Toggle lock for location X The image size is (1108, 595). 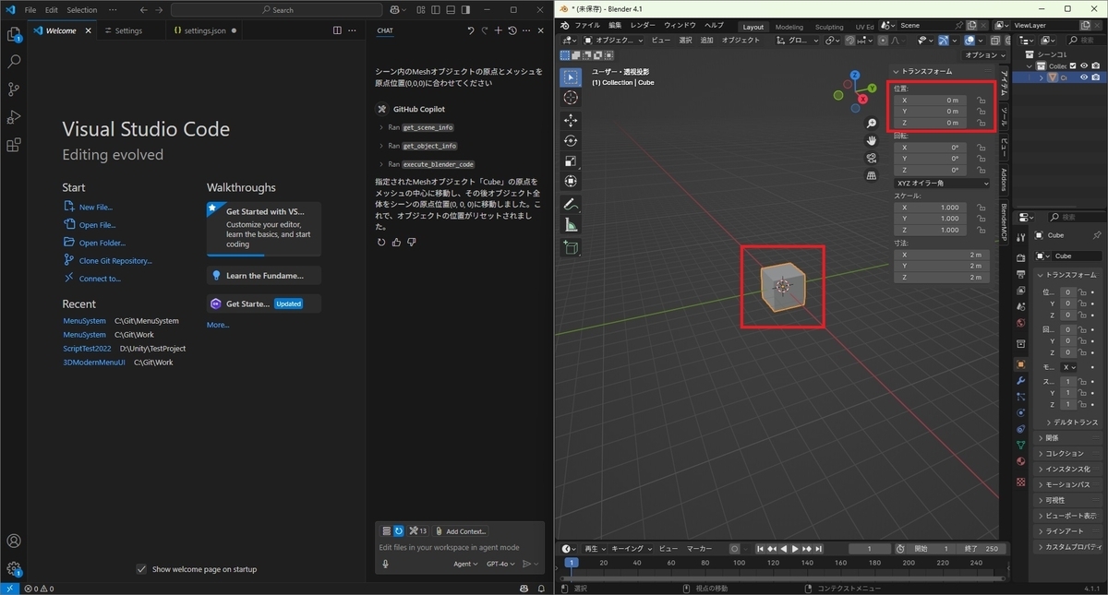[x=981, y=100]
